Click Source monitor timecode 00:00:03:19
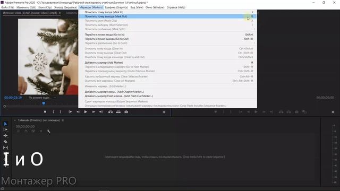340x191 pixels. point(13,98)
